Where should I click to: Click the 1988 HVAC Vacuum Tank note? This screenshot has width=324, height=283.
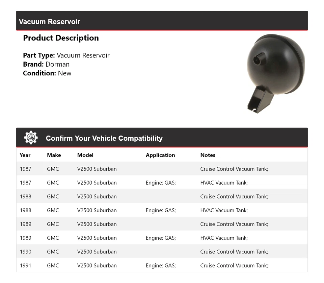[x=224, y=210]
